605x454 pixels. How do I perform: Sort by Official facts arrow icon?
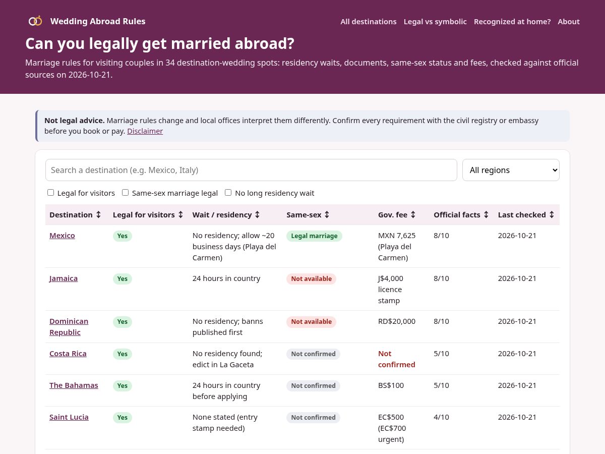click(x=486, y=215)
